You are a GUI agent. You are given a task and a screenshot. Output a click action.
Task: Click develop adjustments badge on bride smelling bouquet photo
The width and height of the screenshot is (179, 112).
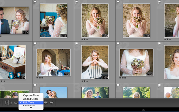click(x=148, y=36)
